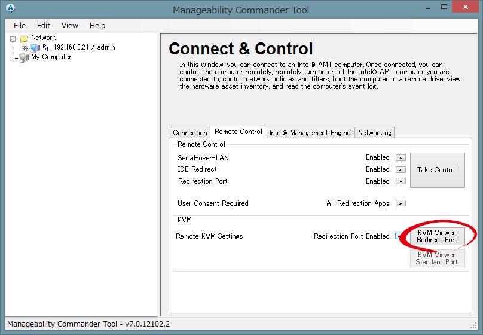Screen dimensions: 483x335
Task: Select the Remote Control tab
Action: [x=239, y=132]
